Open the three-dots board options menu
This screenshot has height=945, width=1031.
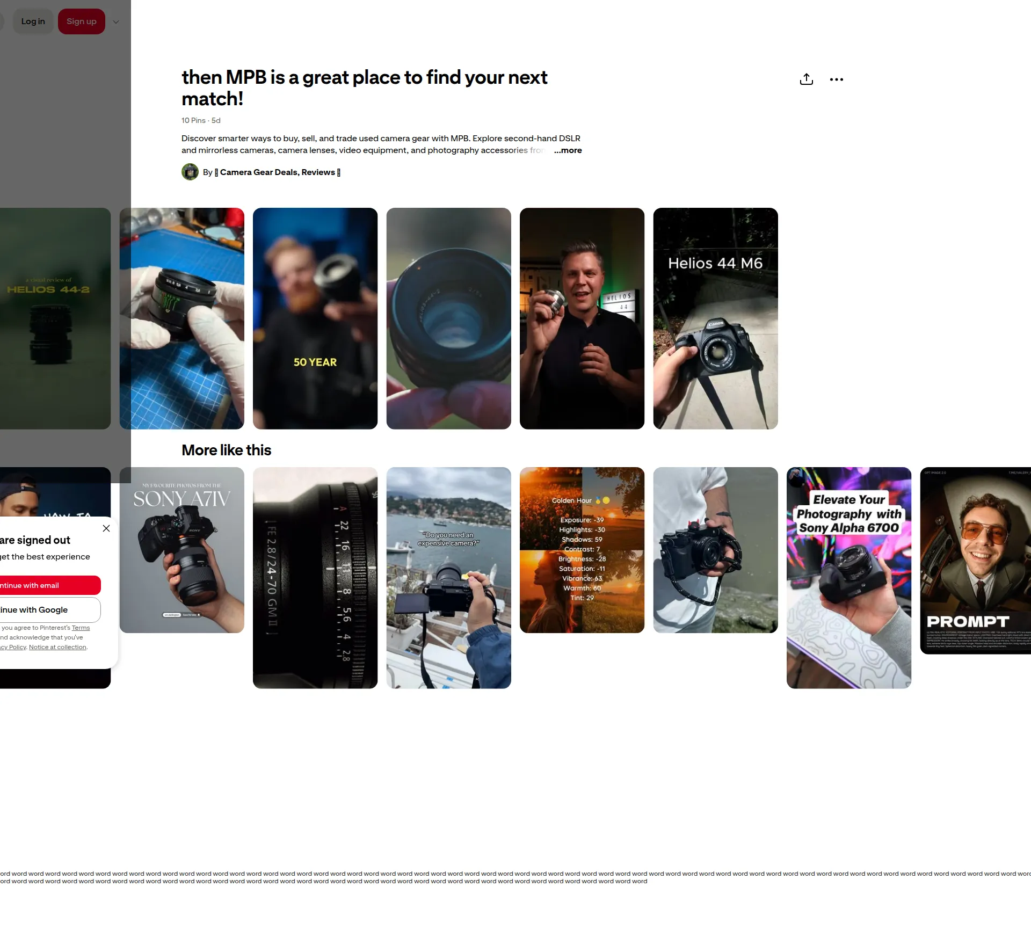coord(836,79)
